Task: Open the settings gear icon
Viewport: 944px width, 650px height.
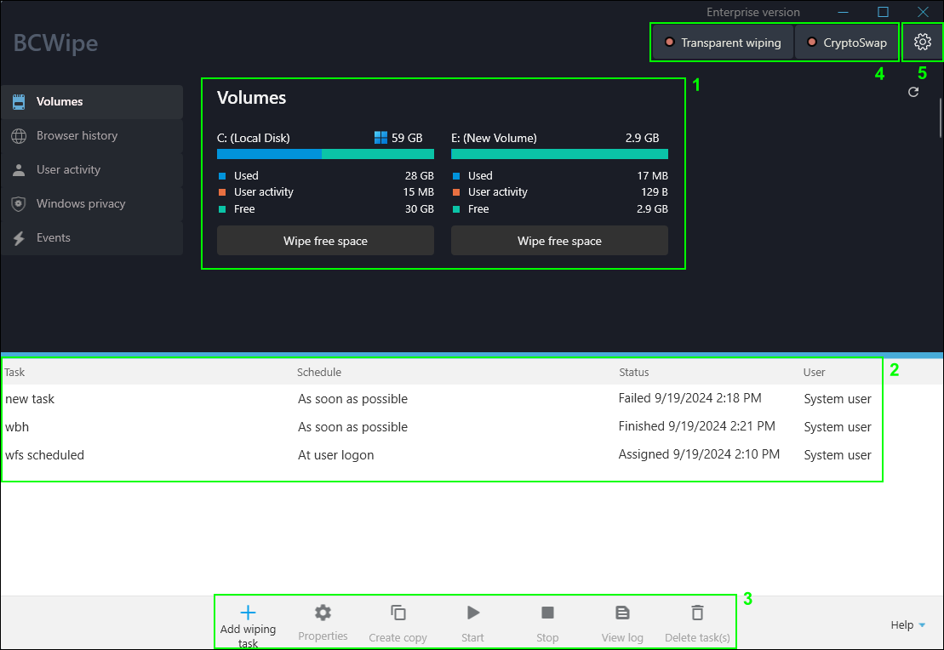Action: [923, 43]
